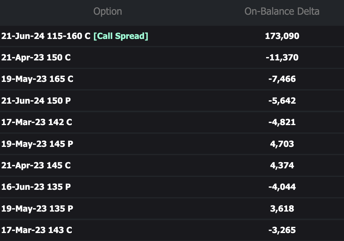Select the 16-Jun-23 135 P option

click(36, 187)
